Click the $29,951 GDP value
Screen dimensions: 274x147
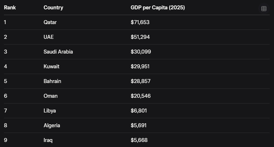point(140,66)
